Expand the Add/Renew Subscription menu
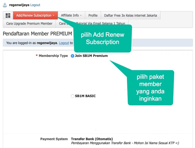The image size is (195, 148). [x=35, y=15]
